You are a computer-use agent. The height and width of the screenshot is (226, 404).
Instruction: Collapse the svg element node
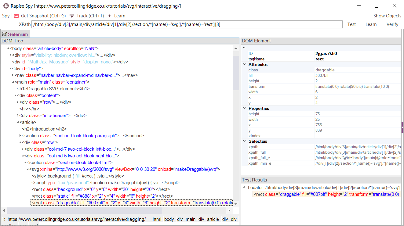pos(27,169)
